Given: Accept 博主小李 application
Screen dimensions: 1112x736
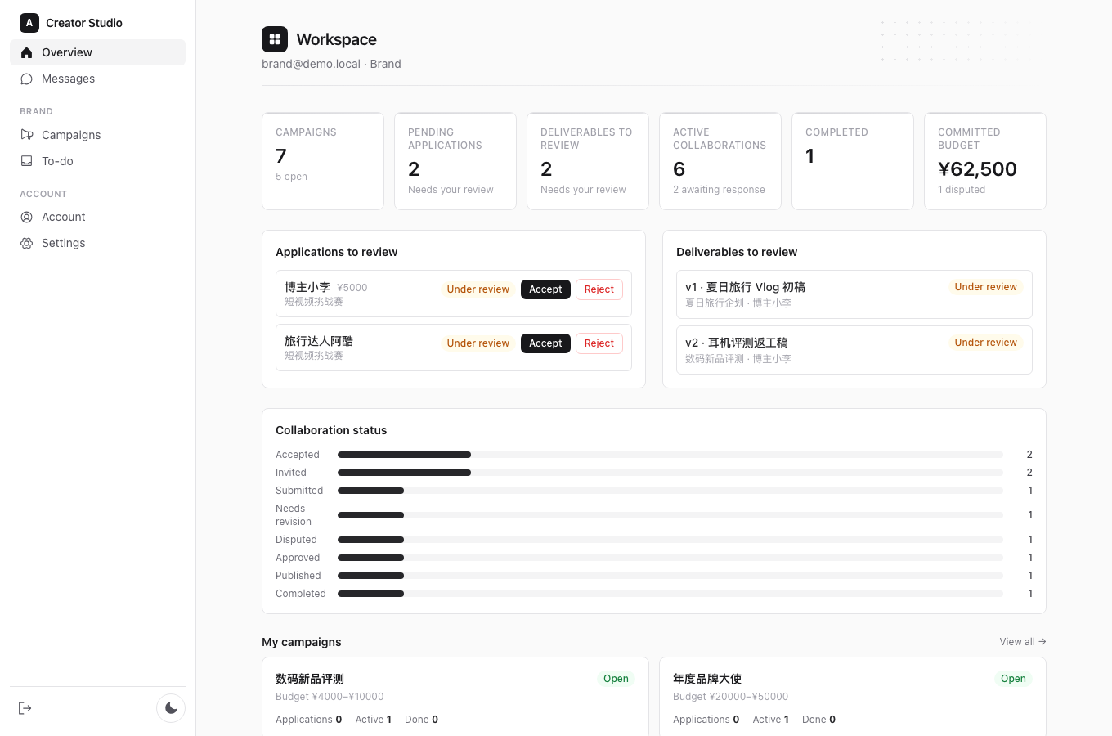Looking at the screenshot, I should coord(545,289).
